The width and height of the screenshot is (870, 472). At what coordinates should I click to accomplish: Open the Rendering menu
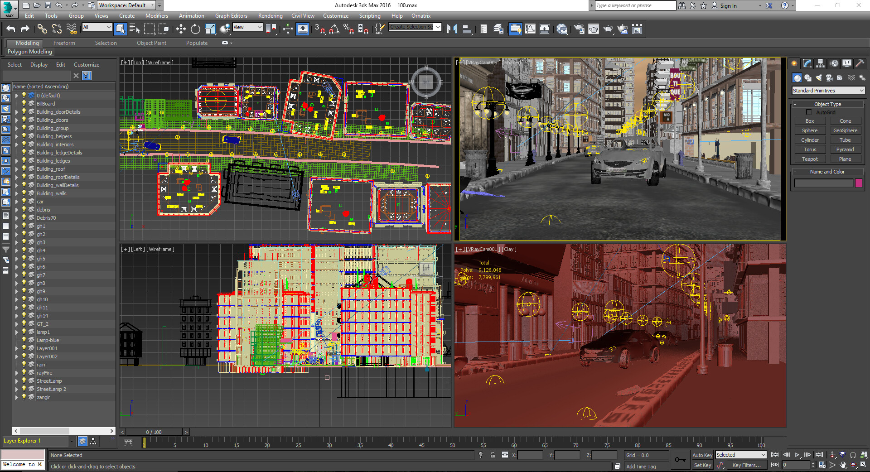[x=270, y=16]
